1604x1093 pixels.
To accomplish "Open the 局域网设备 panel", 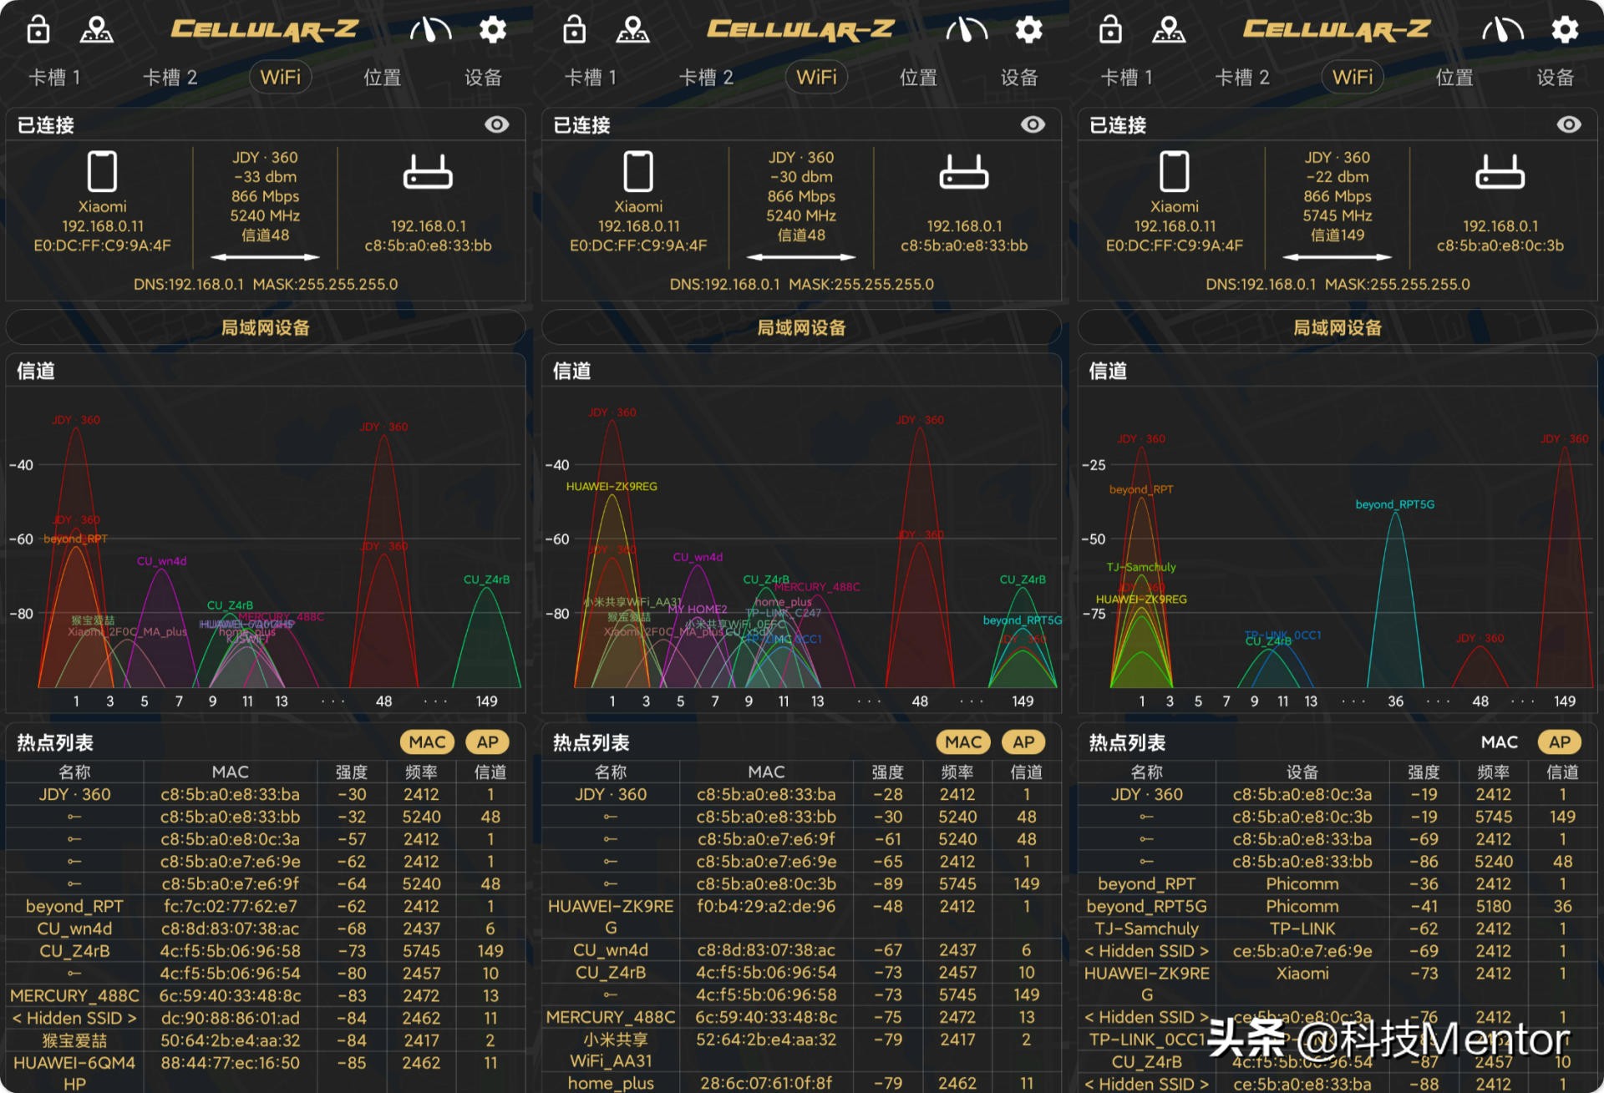I will [264, 327].
